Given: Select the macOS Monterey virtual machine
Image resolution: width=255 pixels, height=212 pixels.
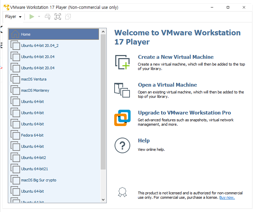Looking at the screenshot, I should 54,90.
